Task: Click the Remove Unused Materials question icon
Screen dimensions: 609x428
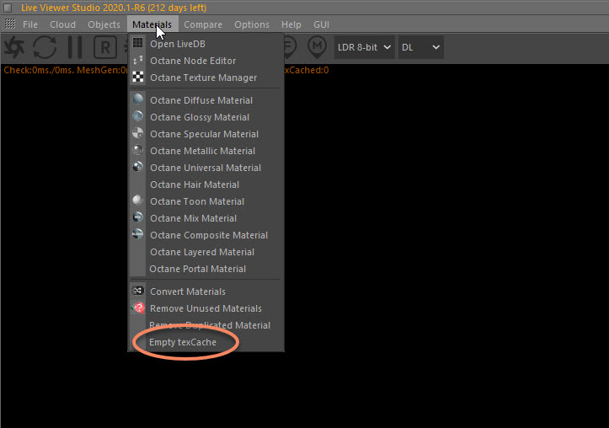Action: pyautogui.click(x=138, y=308)
